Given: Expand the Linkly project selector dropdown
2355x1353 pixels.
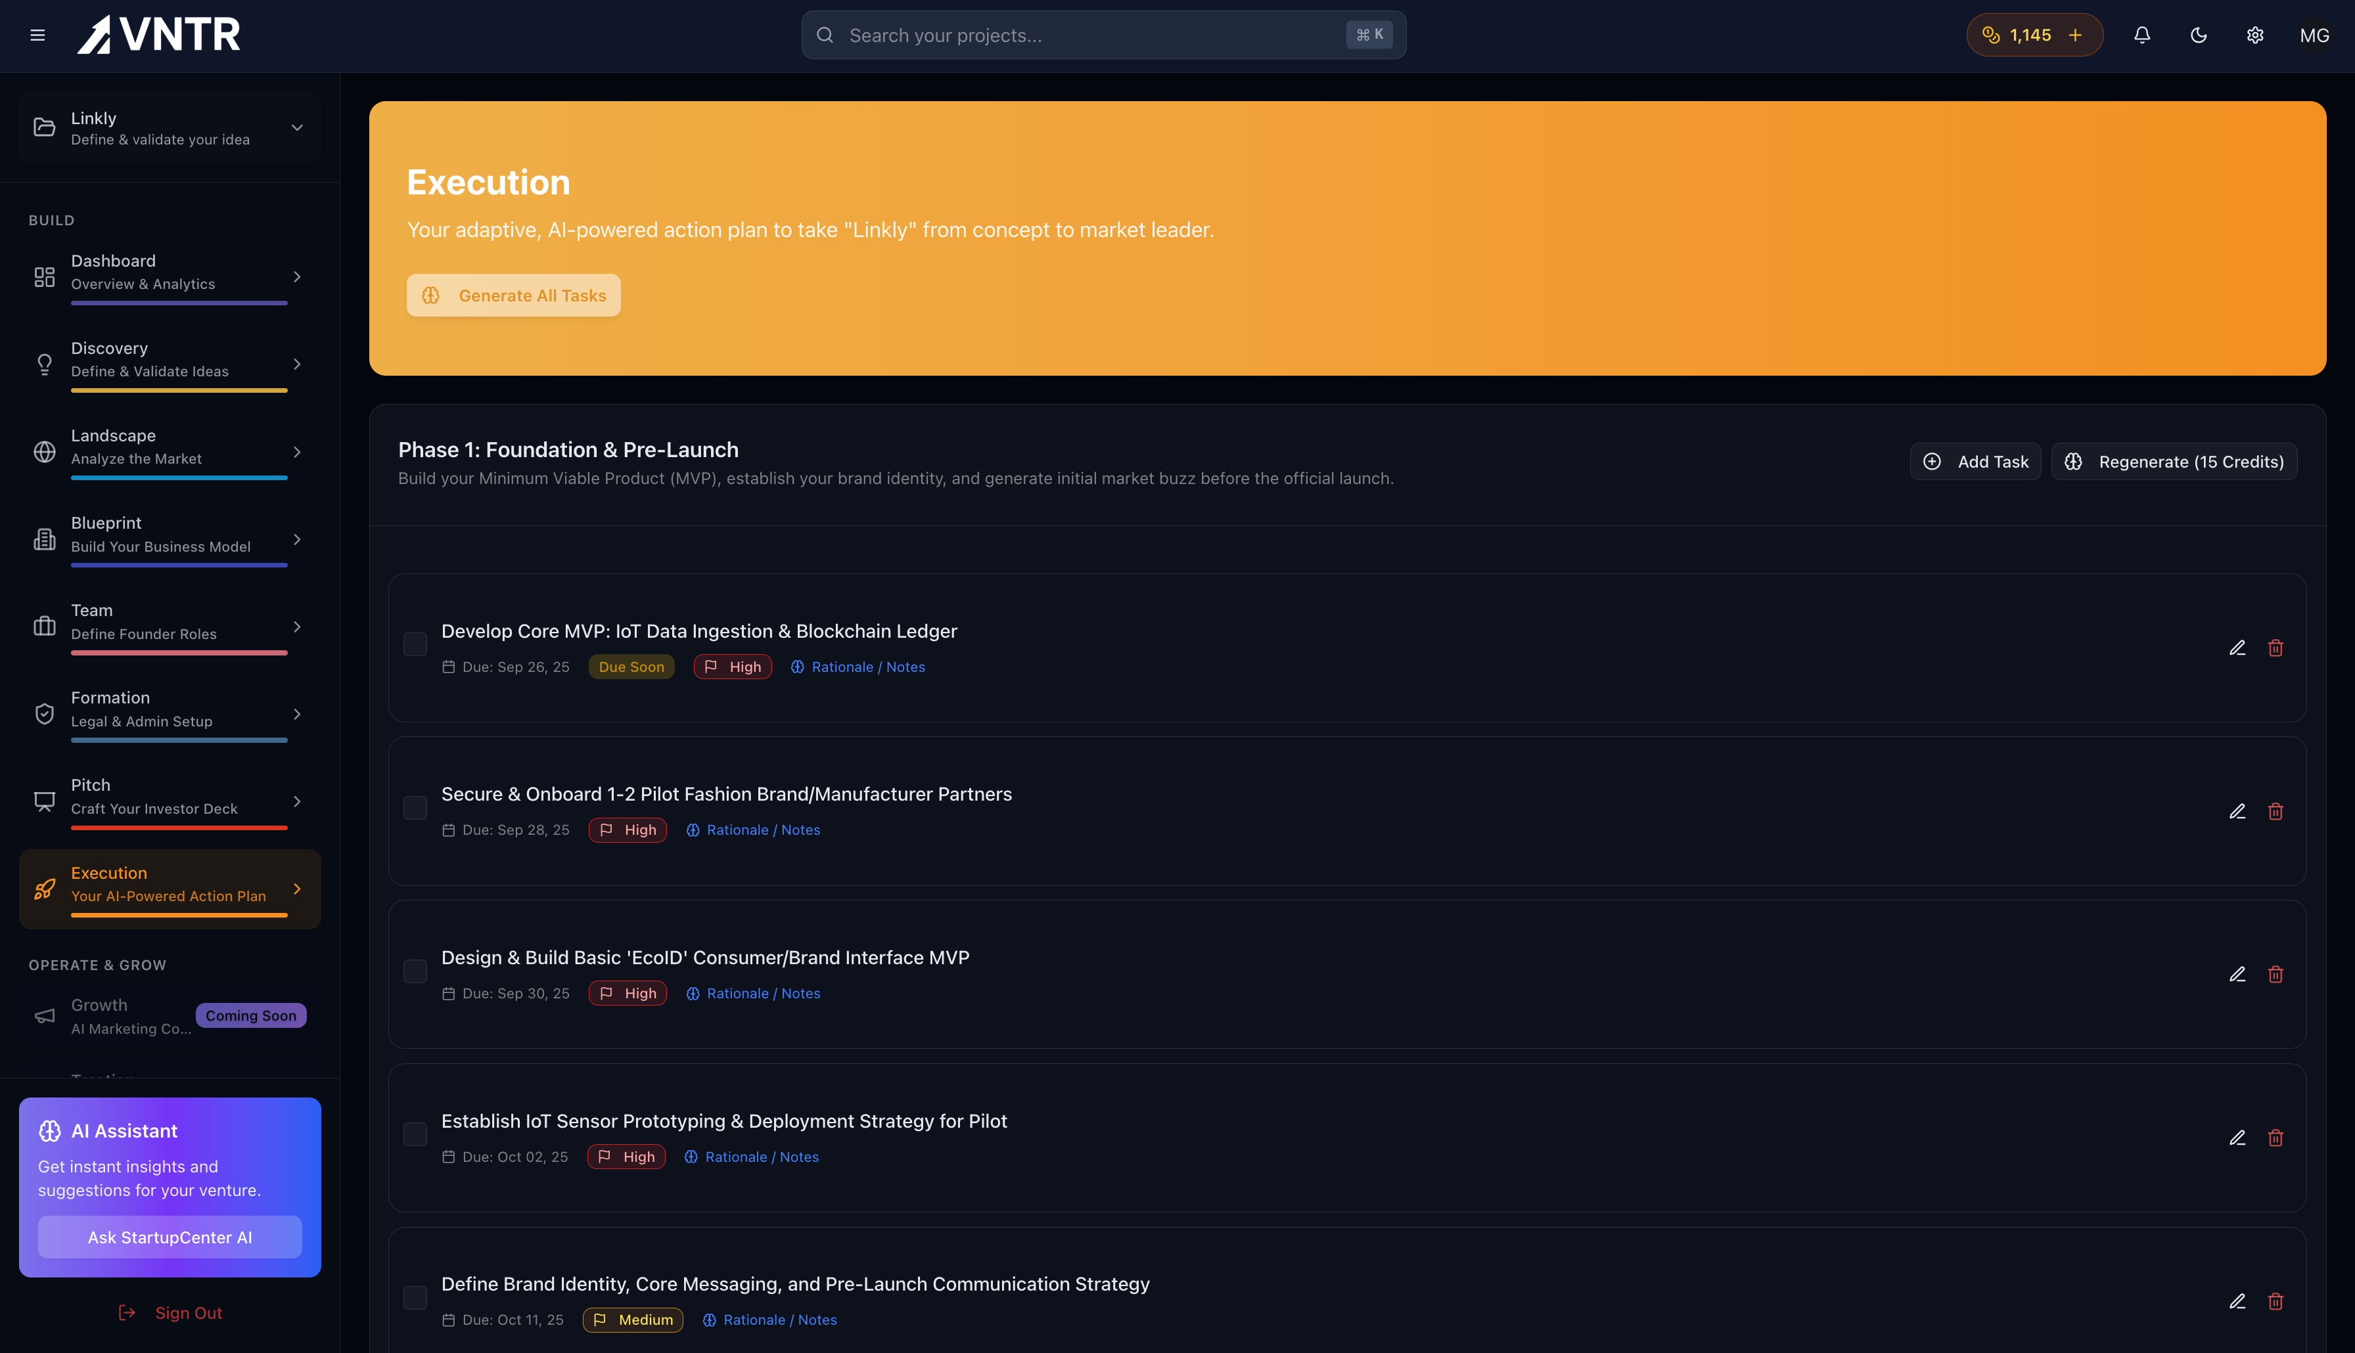Looking at the screenshot, I should tap(296, 127).
